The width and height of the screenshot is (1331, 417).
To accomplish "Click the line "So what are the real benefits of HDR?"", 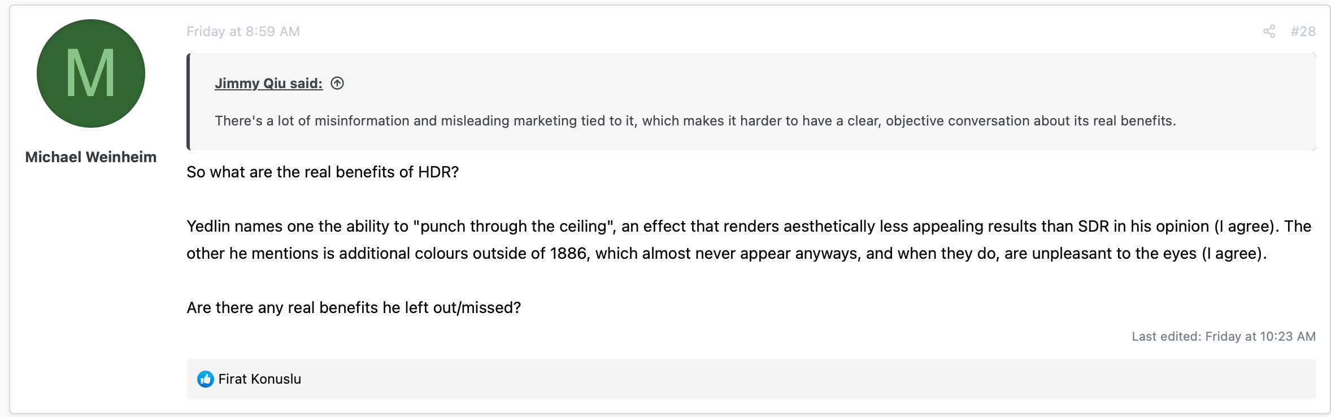I will point(323,172).
